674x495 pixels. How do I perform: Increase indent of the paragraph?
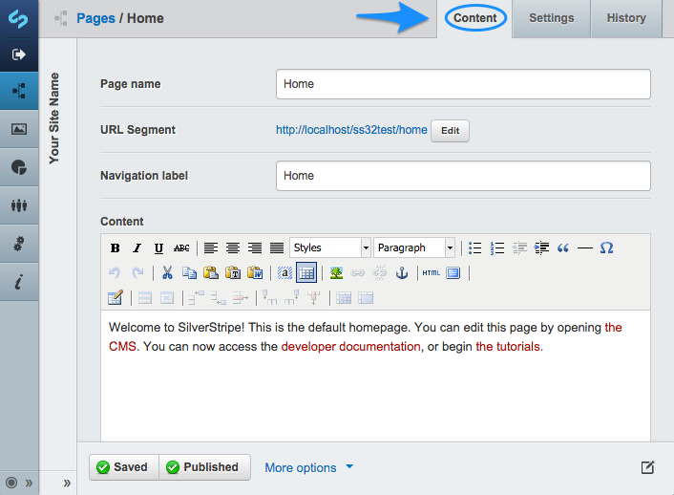click(x=541, y=247)
